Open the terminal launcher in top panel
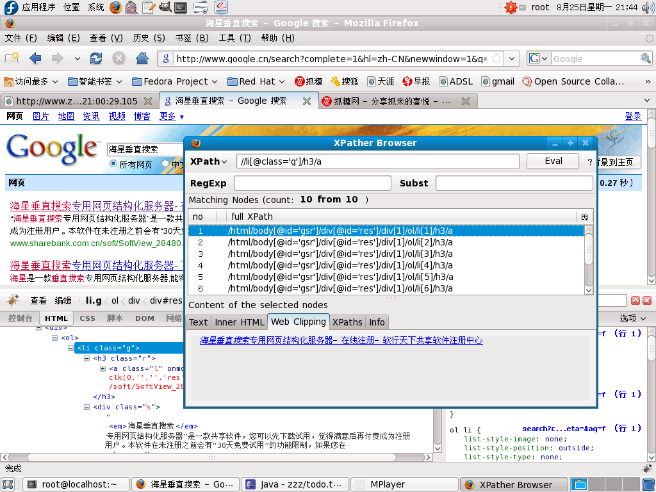This screenshot has height=492, width=656. [x=181, y=7]
